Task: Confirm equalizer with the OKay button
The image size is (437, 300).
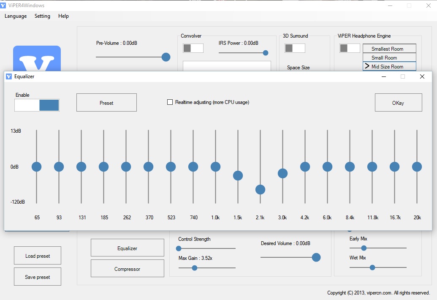Action: 399,103
